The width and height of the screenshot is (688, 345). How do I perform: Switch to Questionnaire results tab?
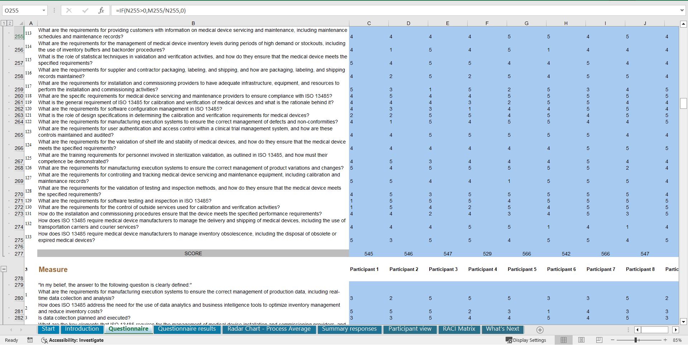(x=187, y=329)
